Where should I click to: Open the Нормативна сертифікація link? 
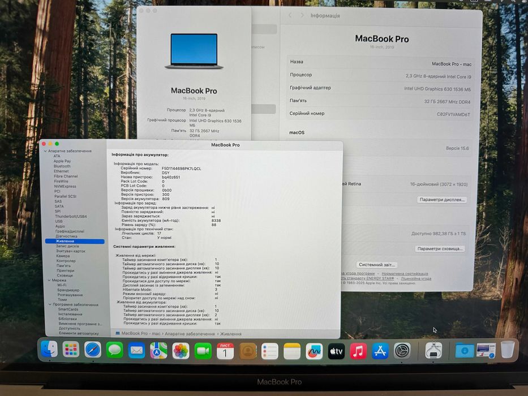tap(405, 273)
